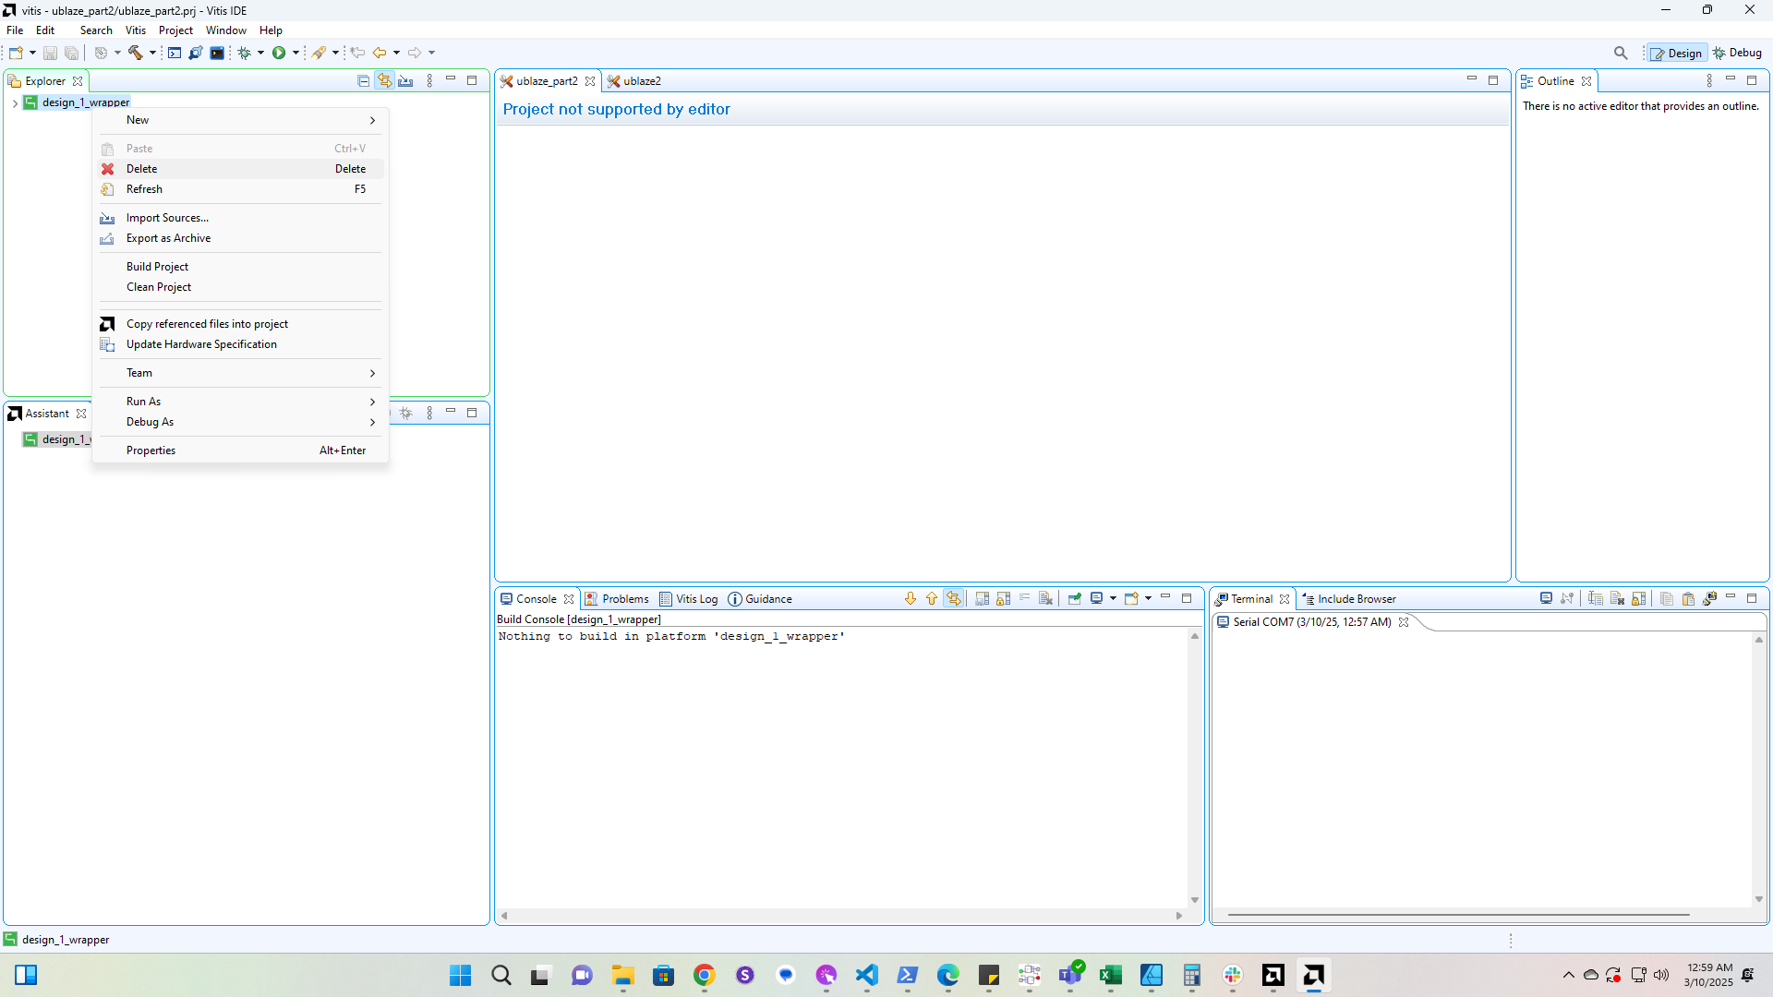The height and width of the screenshot is (997, 1773).
Task: Click Import icon in Explorer toolbar
Action: 405,81
